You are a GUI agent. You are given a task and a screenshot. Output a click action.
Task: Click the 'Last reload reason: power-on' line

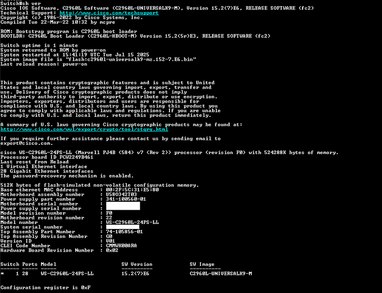44,64
